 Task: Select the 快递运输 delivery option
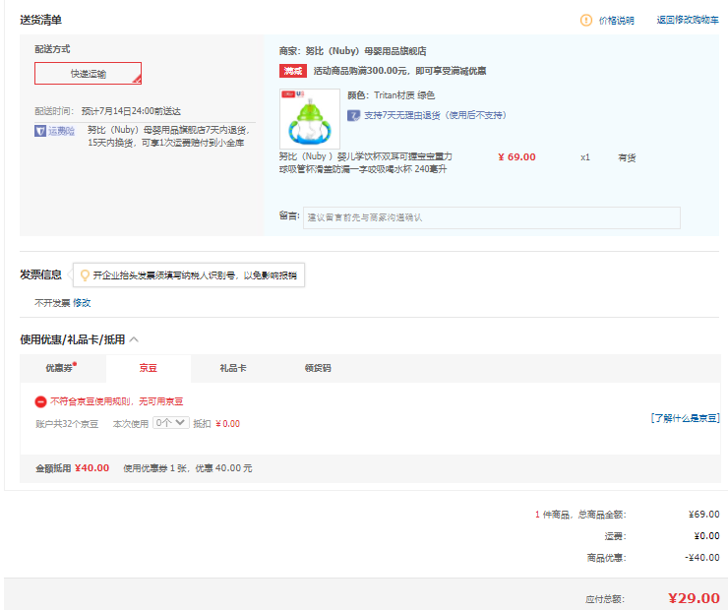[x=89, y=74]
